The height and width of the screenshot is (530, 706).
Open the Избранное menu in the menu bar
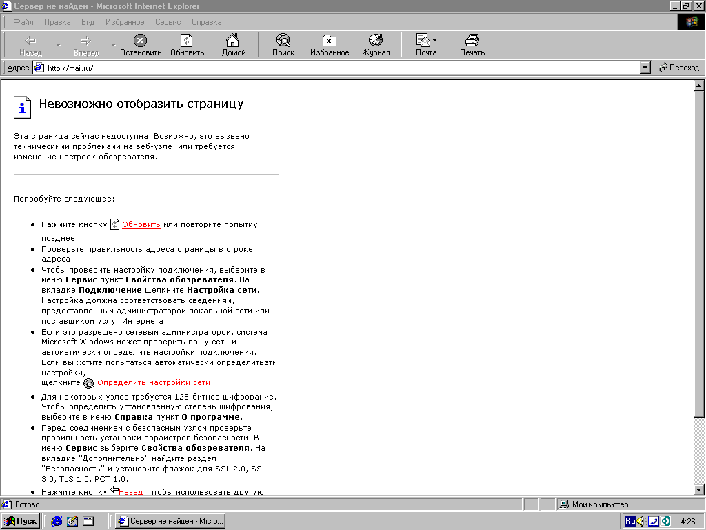tap(125, 22)
